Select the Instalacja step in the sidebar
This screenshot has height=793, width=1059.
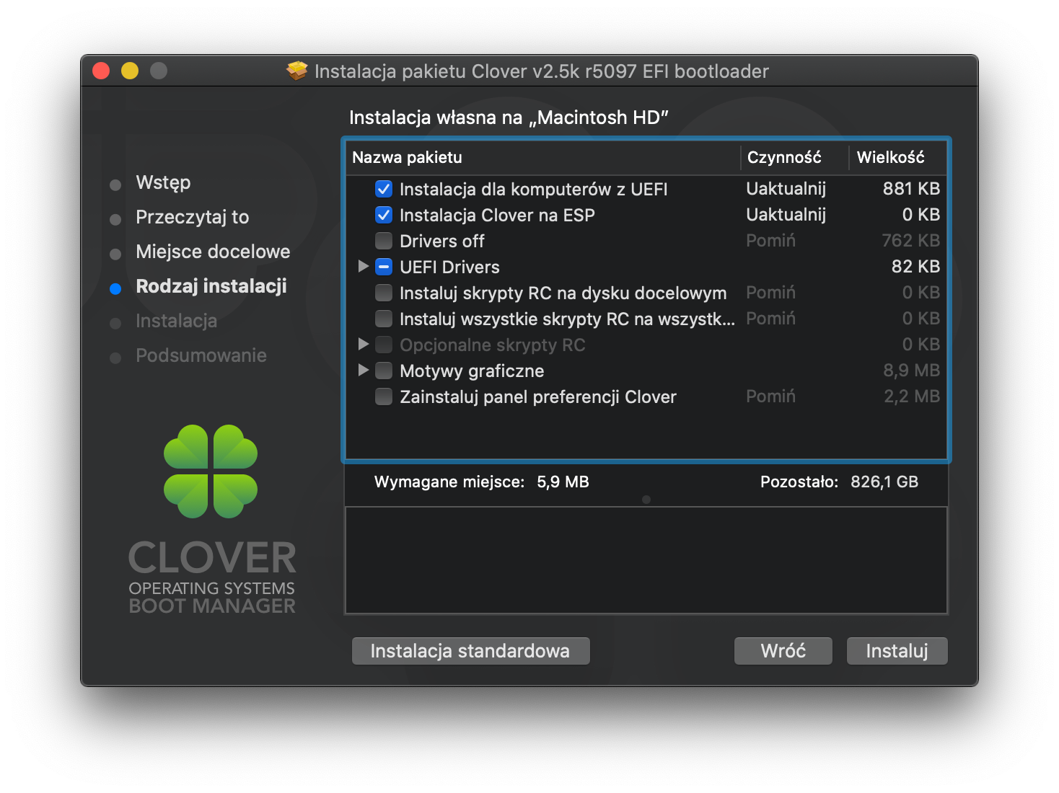point(176,321)
